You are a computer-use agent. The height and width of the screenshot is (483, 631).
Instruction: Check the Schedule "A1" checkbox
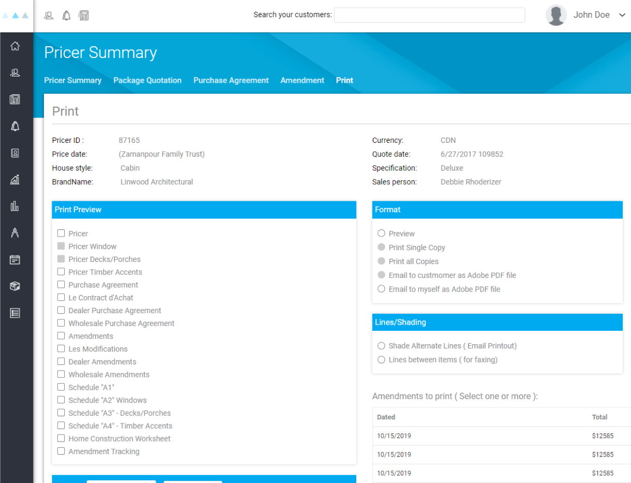(61, 387)
